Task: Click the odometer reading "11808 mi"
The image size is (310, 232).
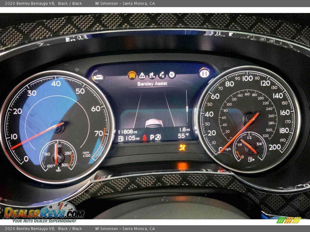Action: pyautogui.click(x=128, y=131)
